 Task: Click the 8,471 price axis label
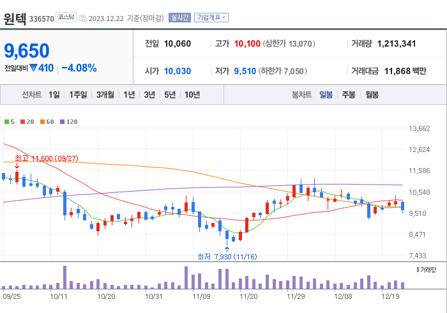tap(418, 234)
